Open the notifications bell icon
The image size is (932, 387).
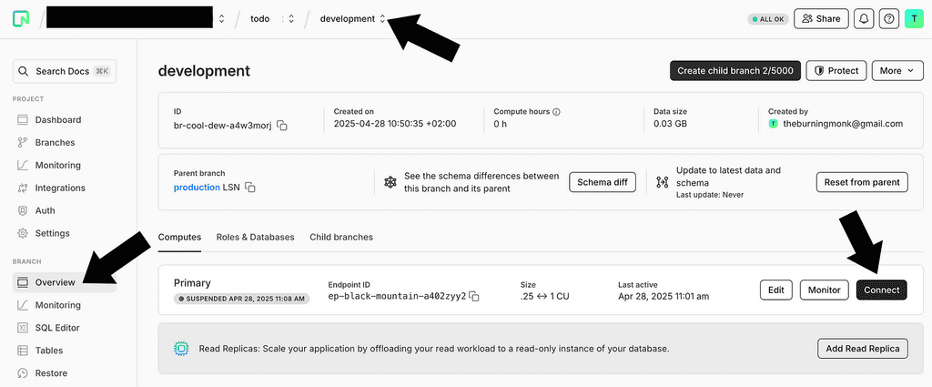click(863, 18)
